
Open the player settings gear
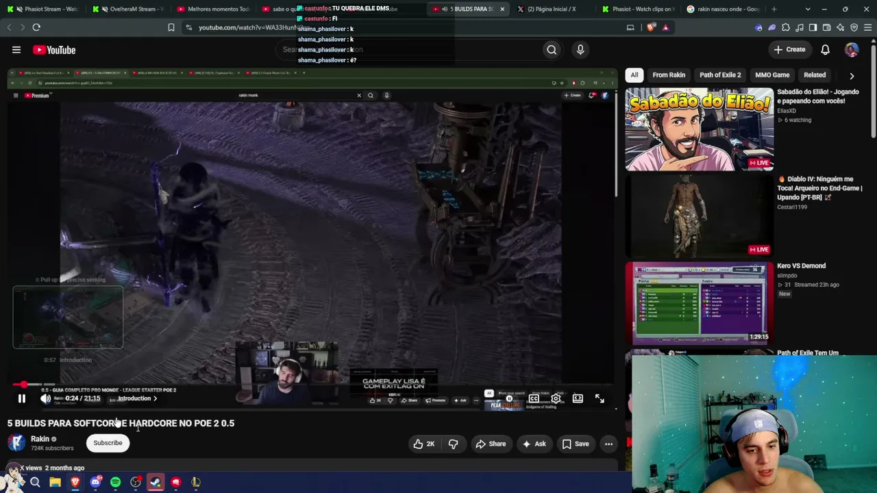coord(556,399)
